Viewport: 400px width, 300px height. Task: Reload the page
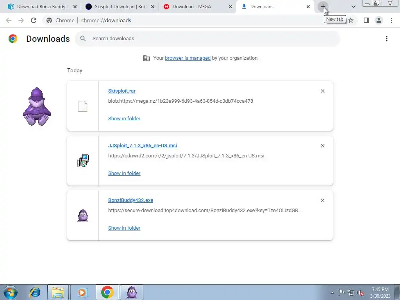(34, 20)
